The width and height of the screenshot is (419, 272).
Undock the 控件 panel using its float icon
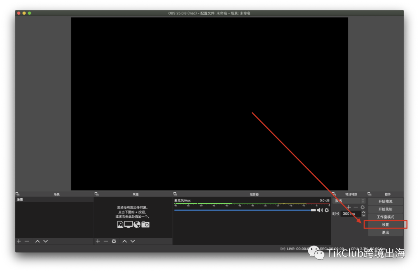coord(369,194)
